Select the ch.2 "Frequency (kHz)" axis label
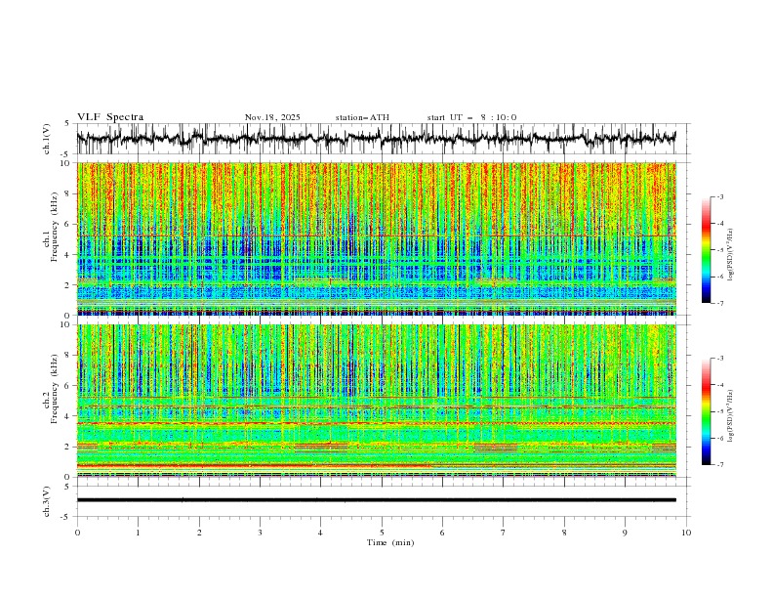Image resolution: width=773 pixels, height=598 pixels. (55, 389)
